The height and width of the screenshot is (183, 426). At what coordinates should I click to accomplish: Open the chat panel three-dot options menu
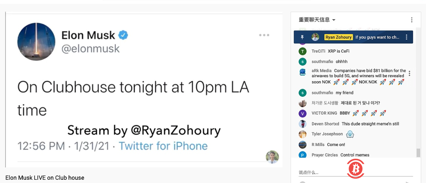pos(411,20)
